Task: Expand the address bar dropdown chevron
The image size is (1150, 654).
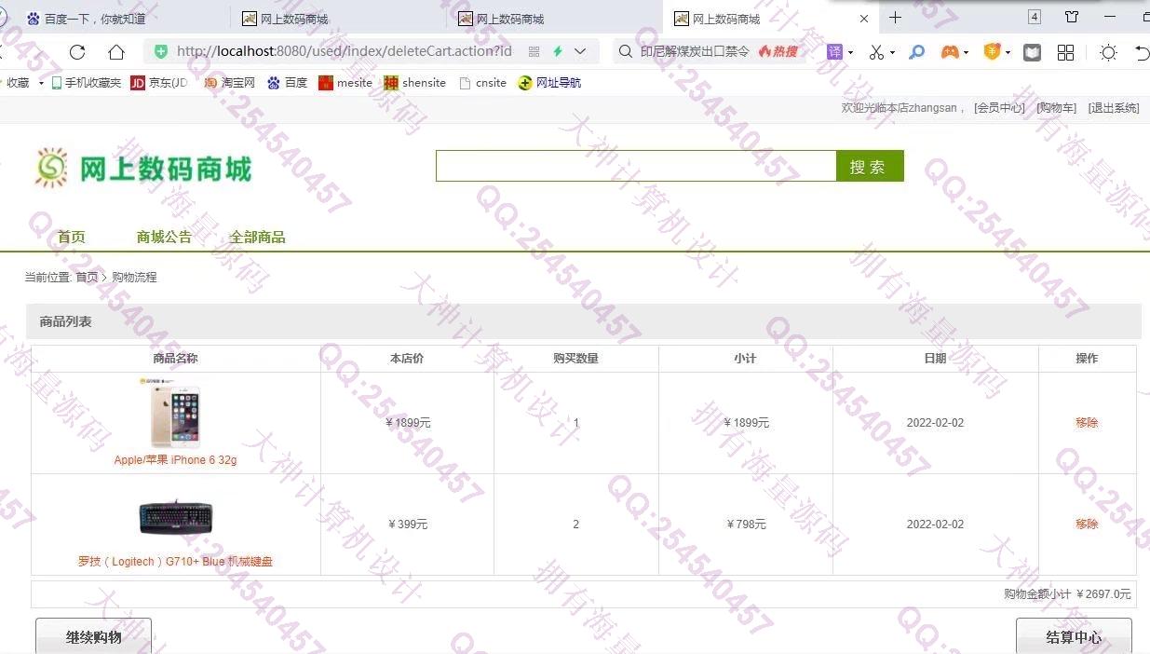Action: (x=580, y=52)
